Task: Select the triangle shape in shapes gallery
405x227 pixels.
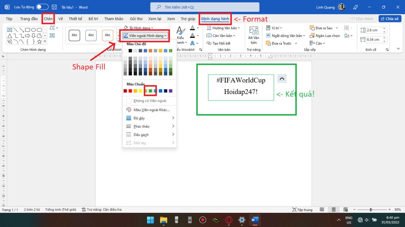Action: tap(9, 36)
